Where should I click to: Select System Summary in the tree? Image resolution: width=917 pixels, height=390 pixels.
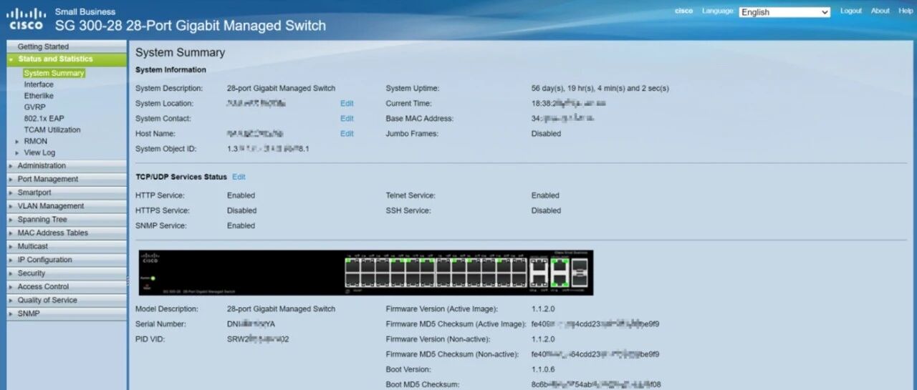click(x=54, y=73)
